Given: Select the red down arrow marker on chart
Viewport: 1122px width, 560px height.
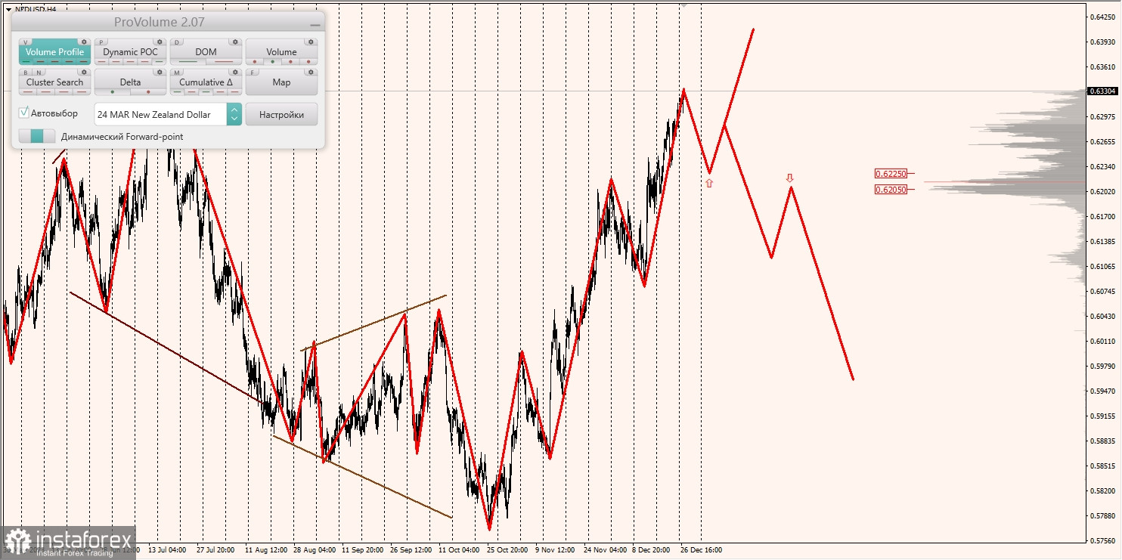Looking at the screenshot, I should click(x=789, y=178).
